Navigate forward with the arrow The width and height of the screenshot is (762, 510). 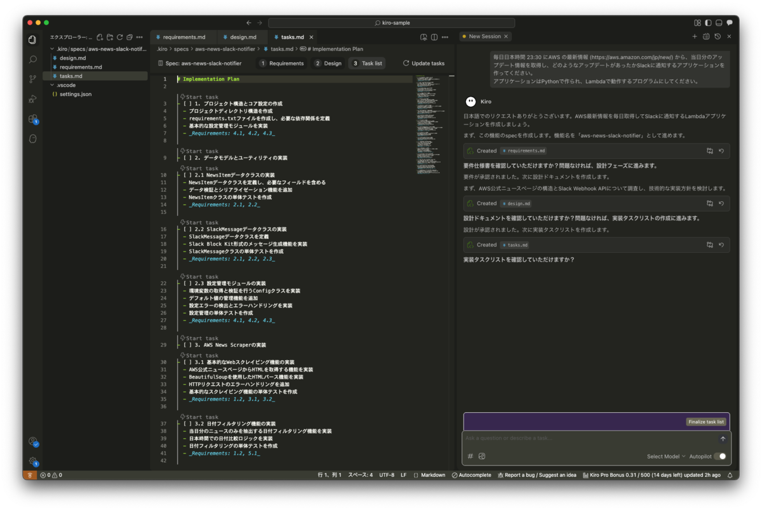click(x=260, y=22)
